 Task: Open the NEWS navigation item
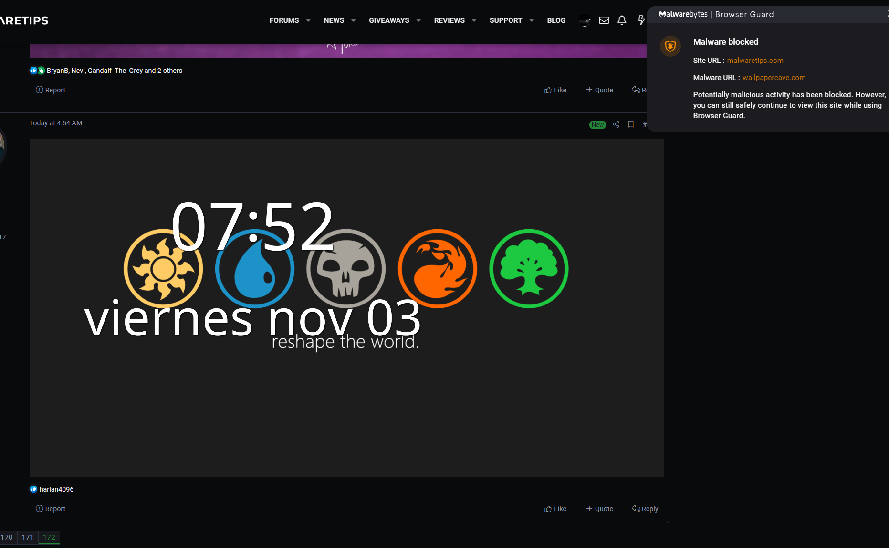pos(334,20)
